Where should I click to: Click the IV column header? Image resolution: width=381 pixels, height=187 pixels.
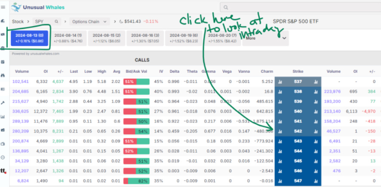tap(161, 72)
